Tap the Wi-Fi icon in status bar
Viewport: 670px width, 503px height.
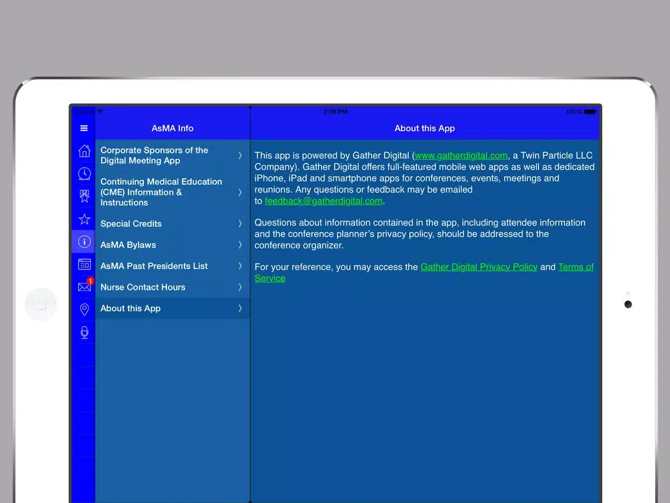(x=100, y=111)
